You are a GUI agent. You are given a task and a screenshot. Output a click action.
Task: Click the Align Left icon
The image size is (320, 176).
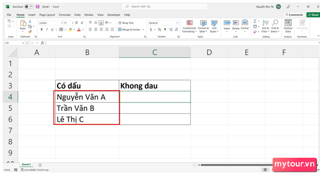pos(90,30)
